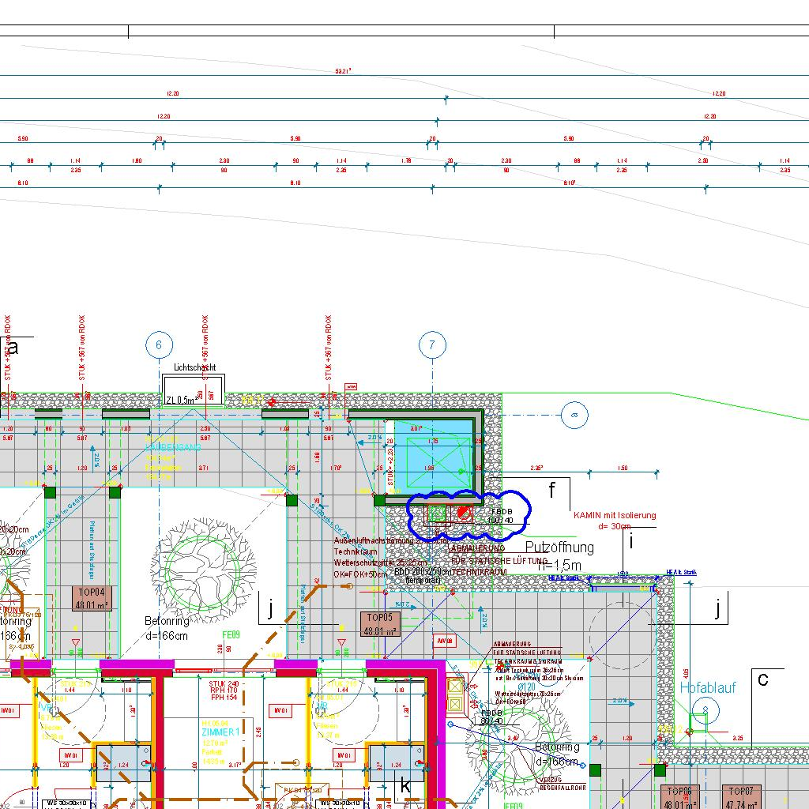Click the 'Außenluftnachströmung' note line

click(x=391, y=540)
